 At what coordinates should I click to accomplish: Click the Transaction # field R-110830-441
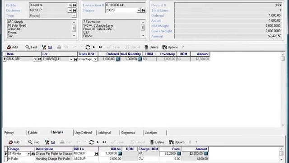[126, 5]
